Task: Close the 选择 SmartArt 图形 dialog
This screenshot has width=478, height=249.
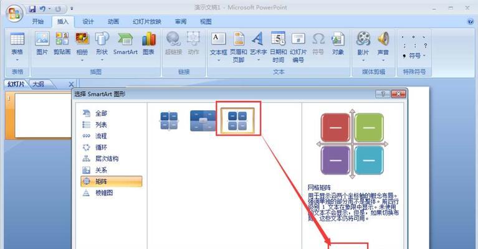Action: 398,94
